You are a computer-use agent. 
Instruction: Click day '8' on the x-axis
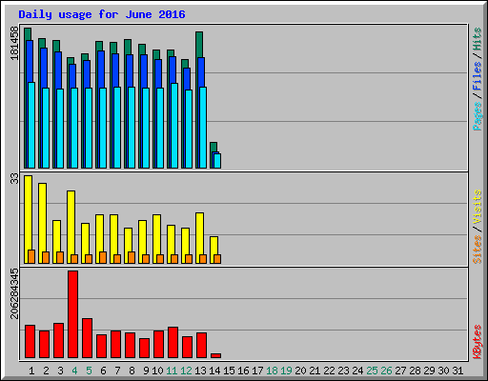coord(132,371)
